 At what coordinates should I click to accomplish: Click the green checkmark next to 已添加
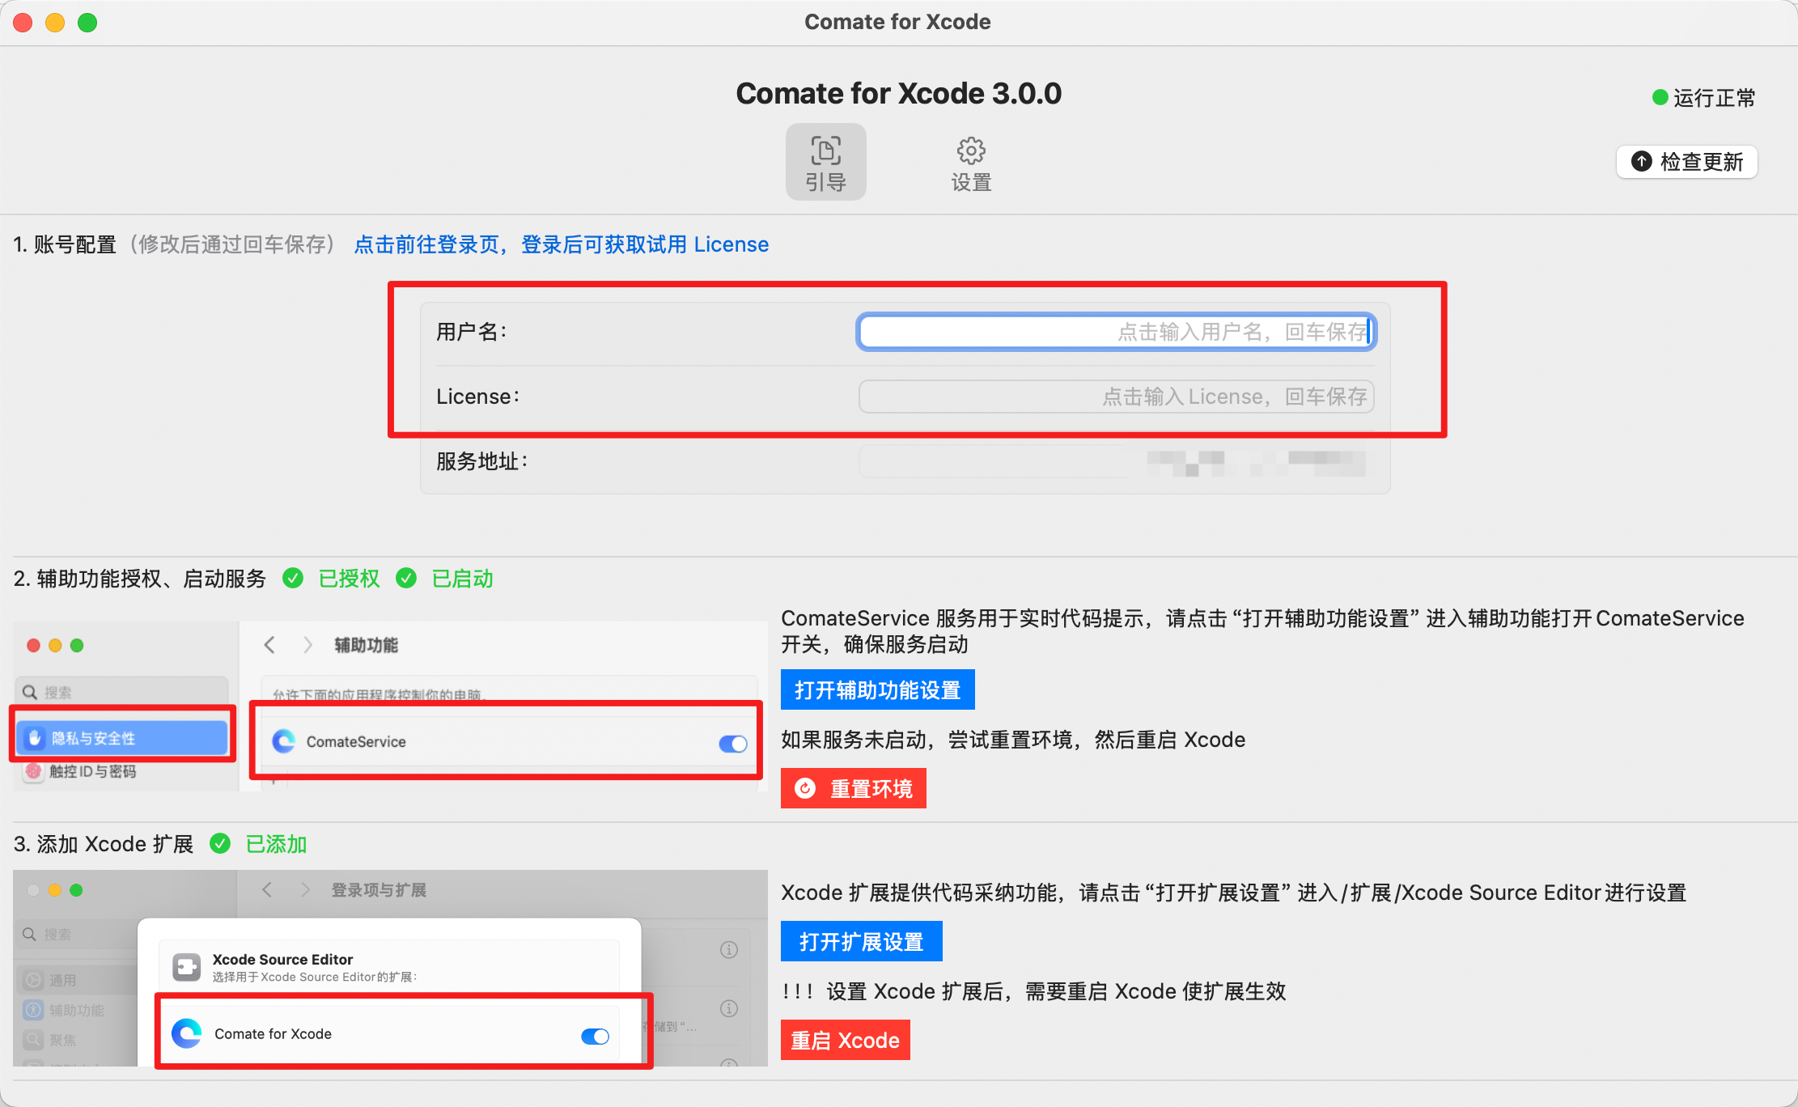[x=220, y=844]
